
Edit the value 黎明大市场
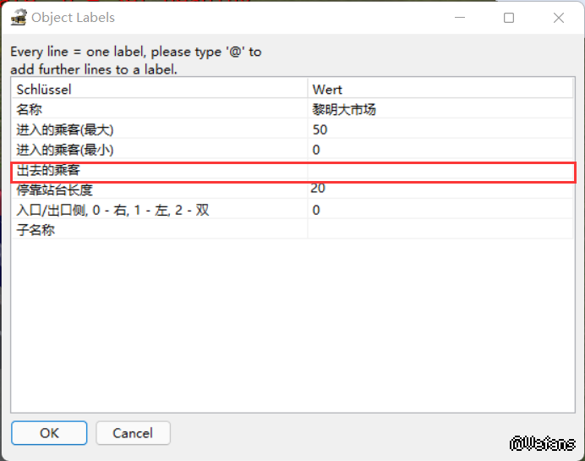coord(440,109)
